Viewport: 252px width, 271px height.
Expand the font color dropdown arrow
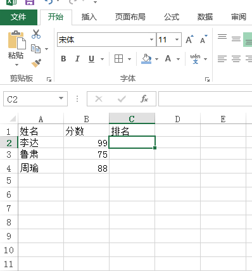coord(178,59)
